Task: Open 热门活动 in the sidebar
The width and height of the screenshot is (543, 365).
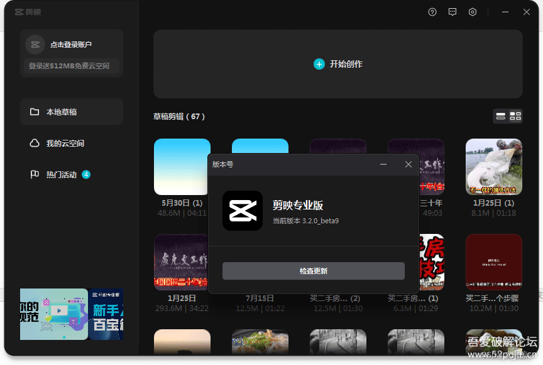Action: [x=72, y=174]
